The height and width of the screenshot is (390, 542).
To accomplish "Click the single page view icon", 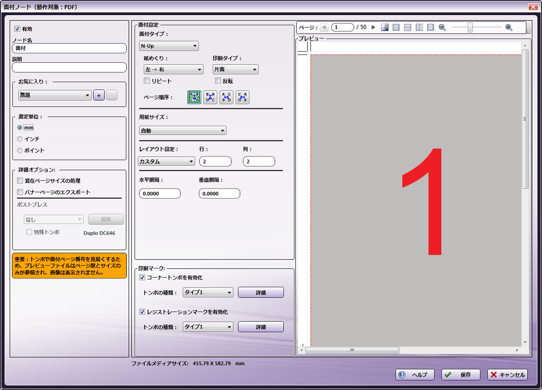I will click(430, 27).
